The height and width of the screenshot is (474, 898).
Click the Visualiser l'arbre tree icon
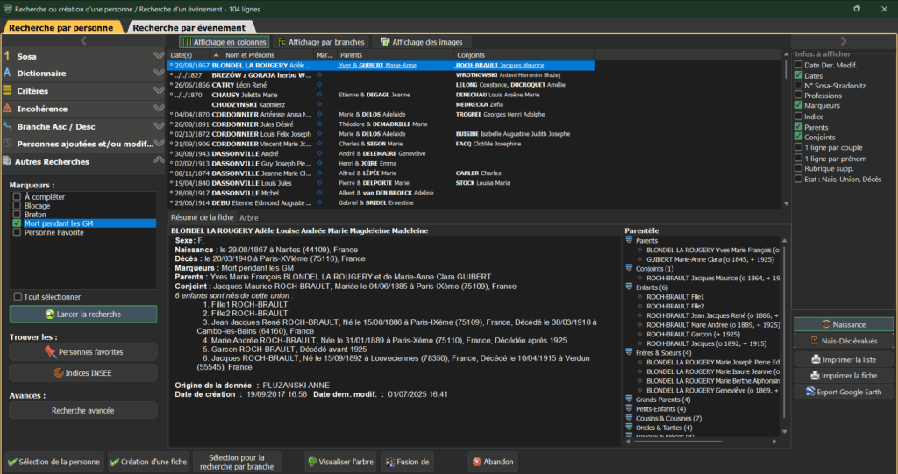[312, 462]
